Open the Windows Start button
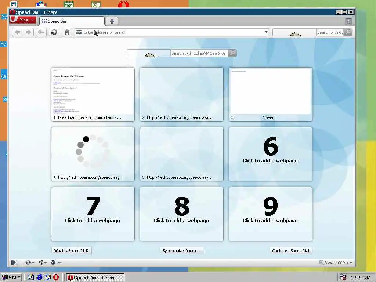 tap(11, 278)
